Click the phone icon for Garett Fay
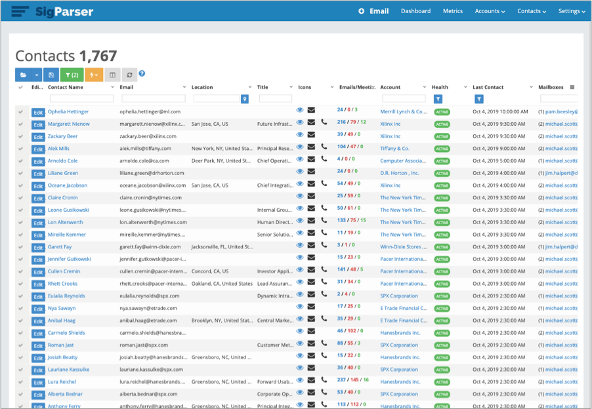The image size is (592, 409). pyautogui.click(x=324, y=245)
